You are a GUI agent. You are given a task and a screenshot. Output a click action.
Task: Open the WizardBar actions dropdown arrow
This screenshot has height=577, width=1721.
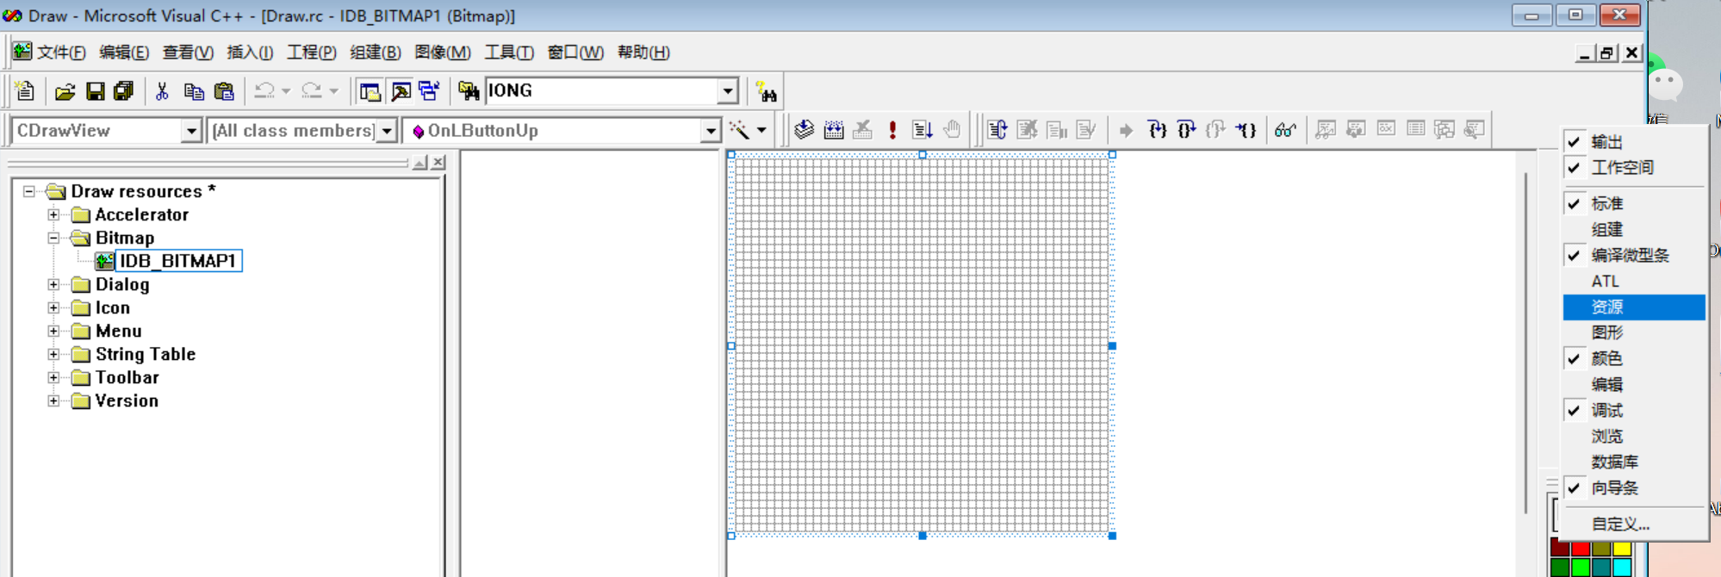click(761, 131)
